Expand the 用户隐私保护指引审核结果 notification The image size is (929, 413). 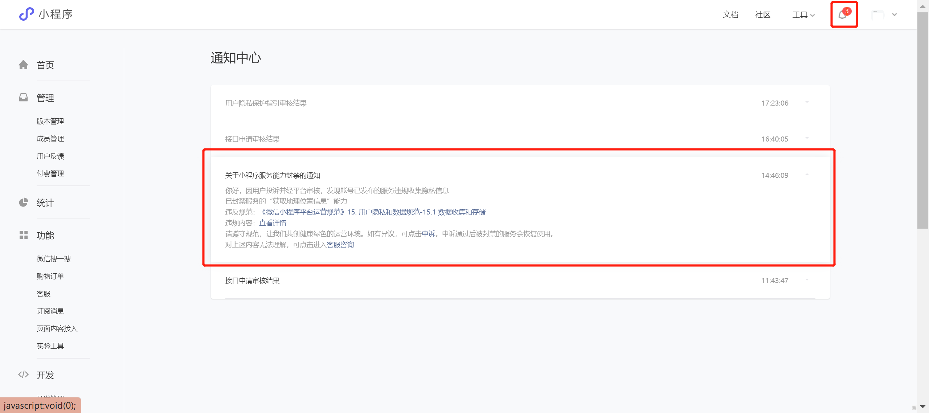tap(807, 103)
